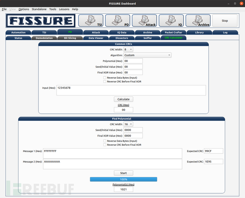Click the FISSURE logo image
The width and height of the screenshot is (245, 198).
coord(41,21)
